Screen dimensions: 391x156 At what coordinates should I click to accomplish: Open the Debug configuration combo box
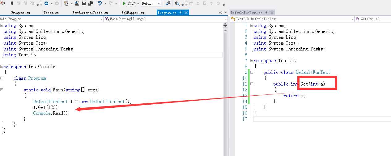pos(151,3)
